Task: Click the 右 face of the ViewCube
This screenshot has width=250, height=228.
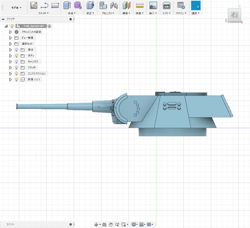Action: [x=234, y=15]
